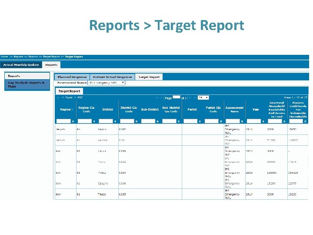Focus the Region Gis Code filter input
Viewport: 313px width, 235px height.
coord(85,121)
